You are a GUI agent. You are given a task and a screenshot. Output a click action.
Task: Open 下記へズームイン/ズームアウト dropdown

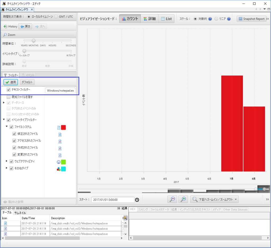tap(214, 199)
